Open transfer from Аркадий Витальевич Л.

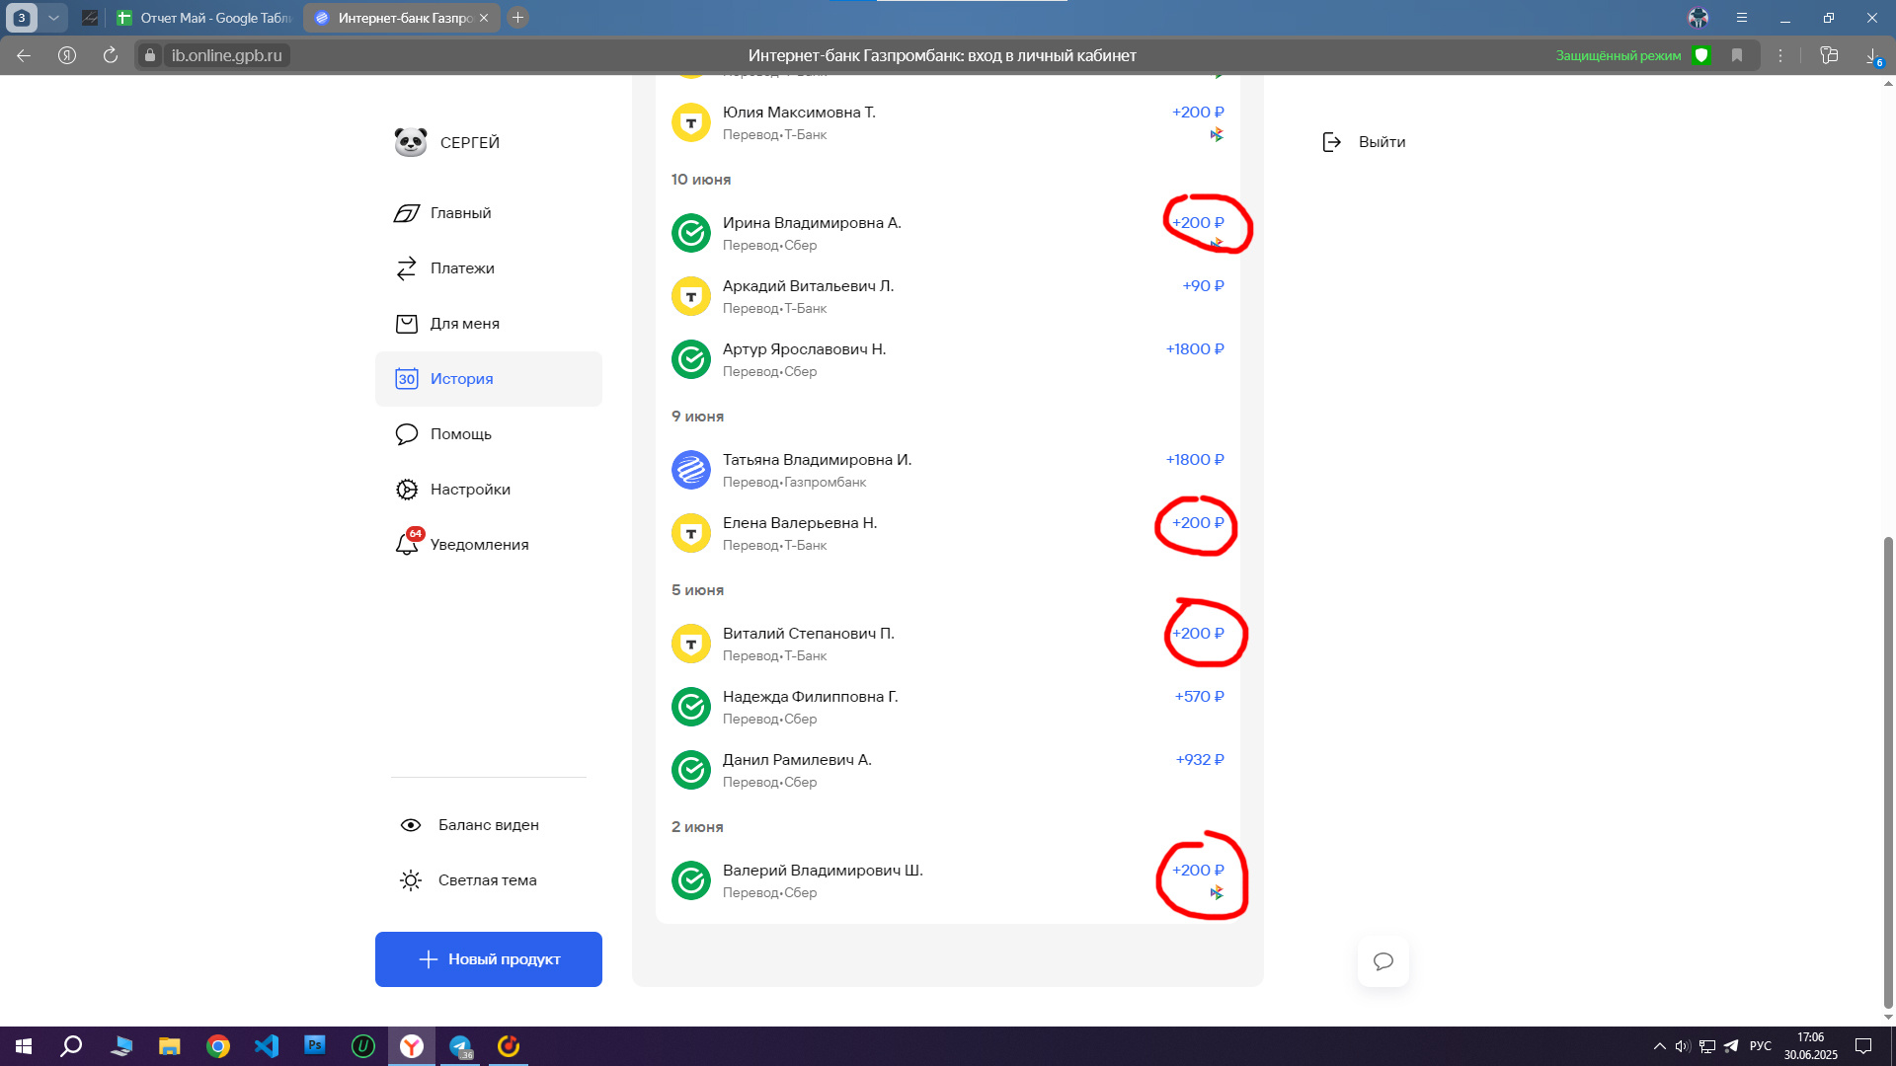pyautogui.click(x=948, y=296)
